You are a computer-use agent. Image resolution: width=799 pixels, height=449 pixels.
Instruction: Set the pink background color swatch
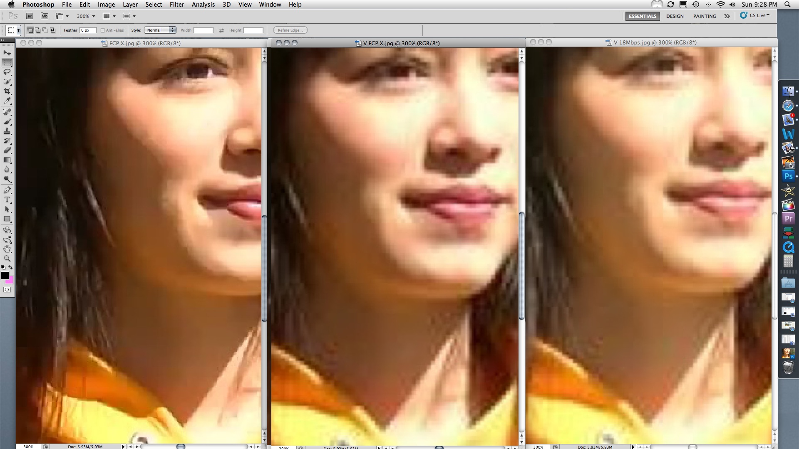coord(10,281)
